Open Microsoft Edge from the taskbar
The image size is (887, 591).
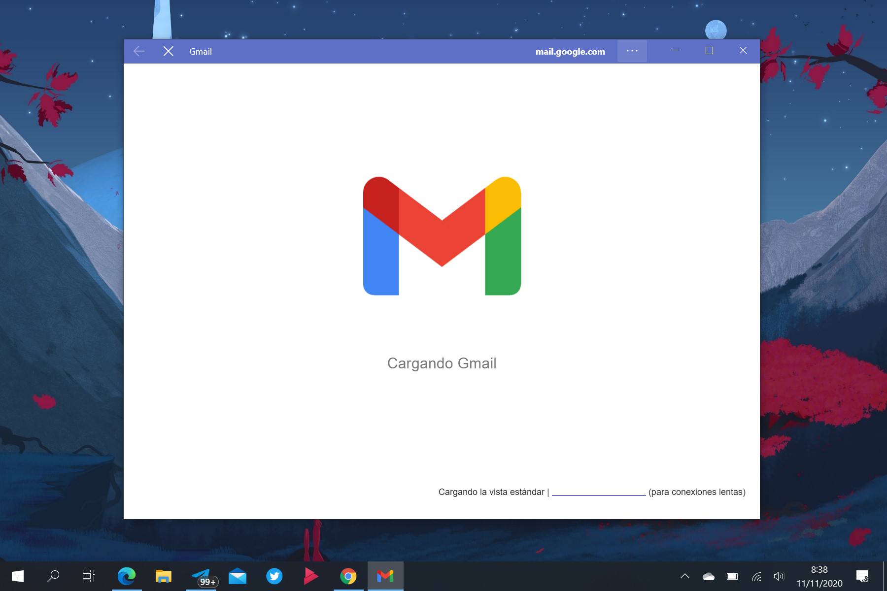point(127,576)
